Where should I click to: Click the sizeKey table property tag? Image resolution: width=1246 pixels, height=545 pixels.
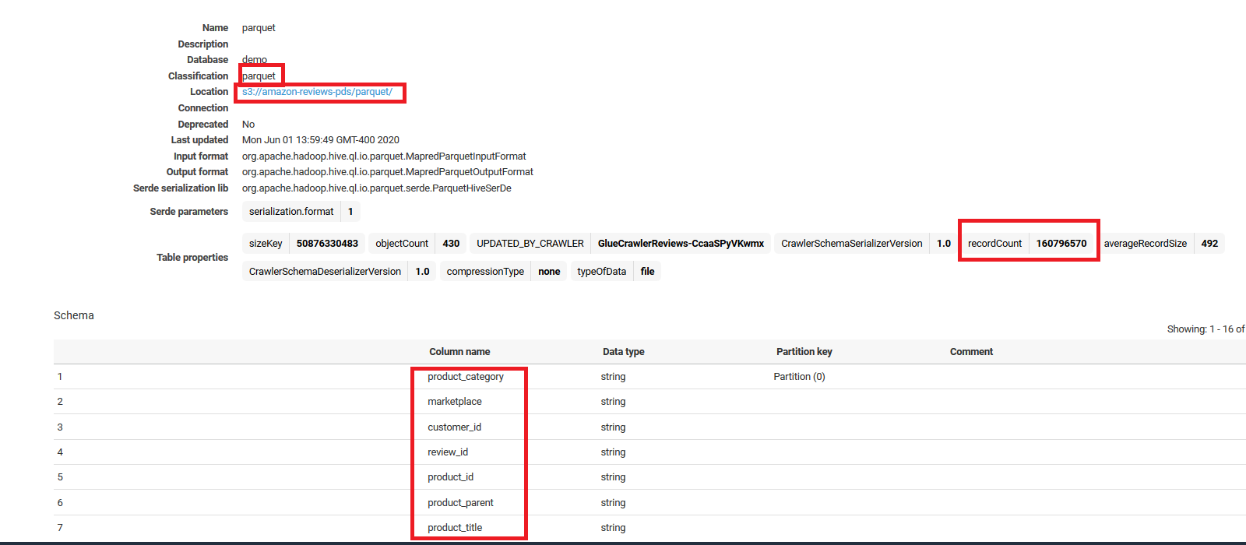point(266,244)
